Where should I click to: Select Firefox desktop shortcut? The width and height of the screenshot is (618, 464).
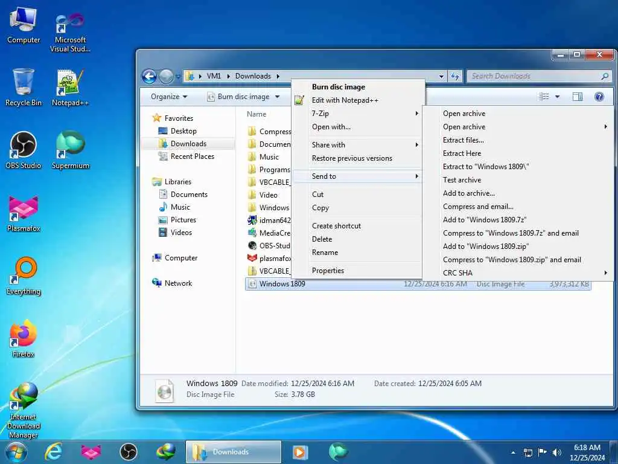(24, 338)
